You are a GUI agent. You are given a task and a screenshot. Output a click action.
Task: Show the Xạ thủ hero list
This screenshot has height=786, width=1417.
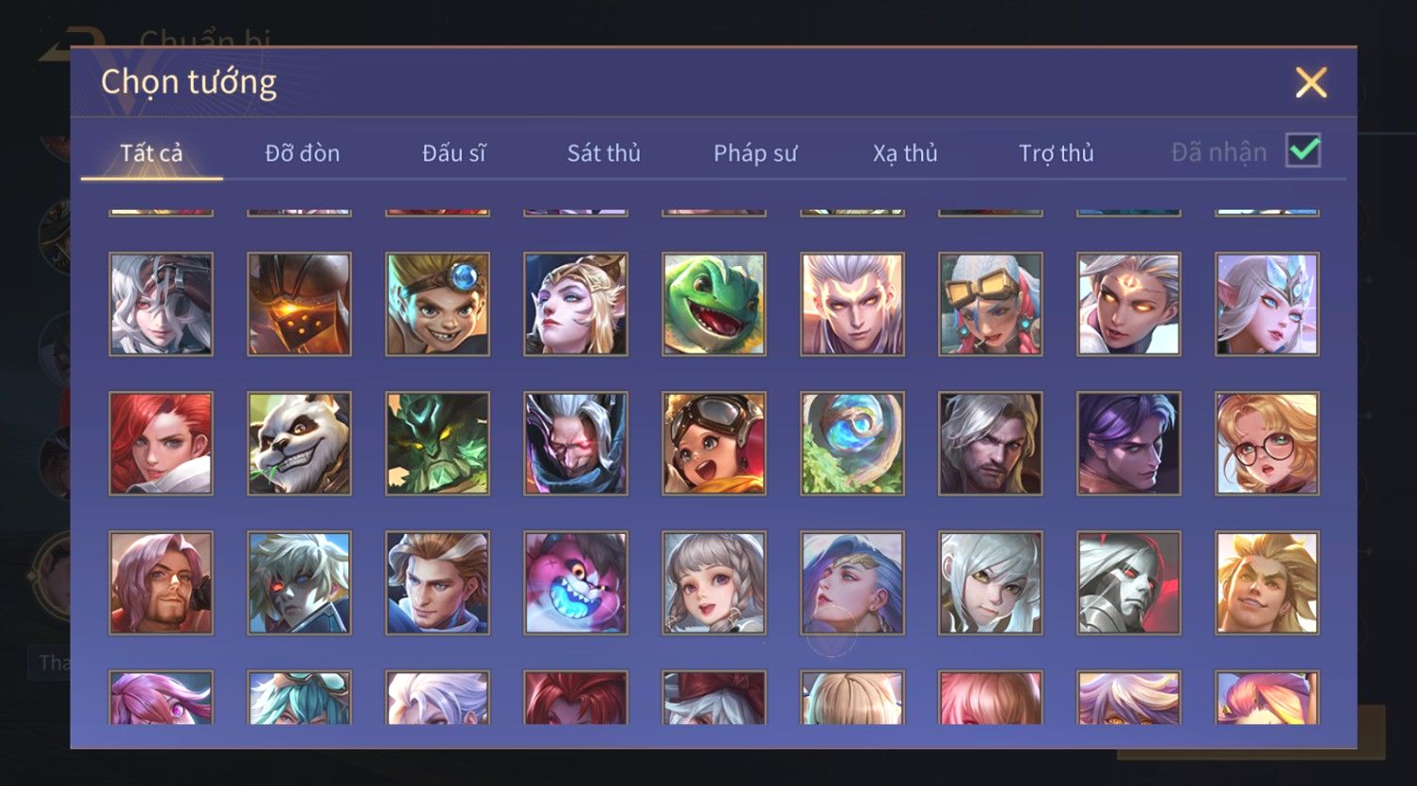905,152
